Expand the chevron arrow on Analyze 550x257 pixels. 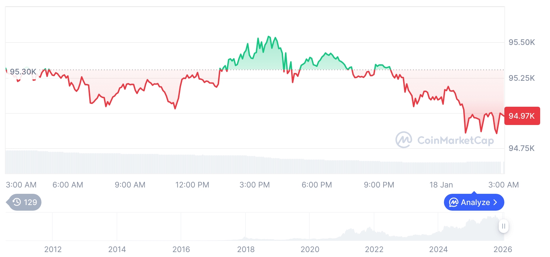tap(495, 202)
